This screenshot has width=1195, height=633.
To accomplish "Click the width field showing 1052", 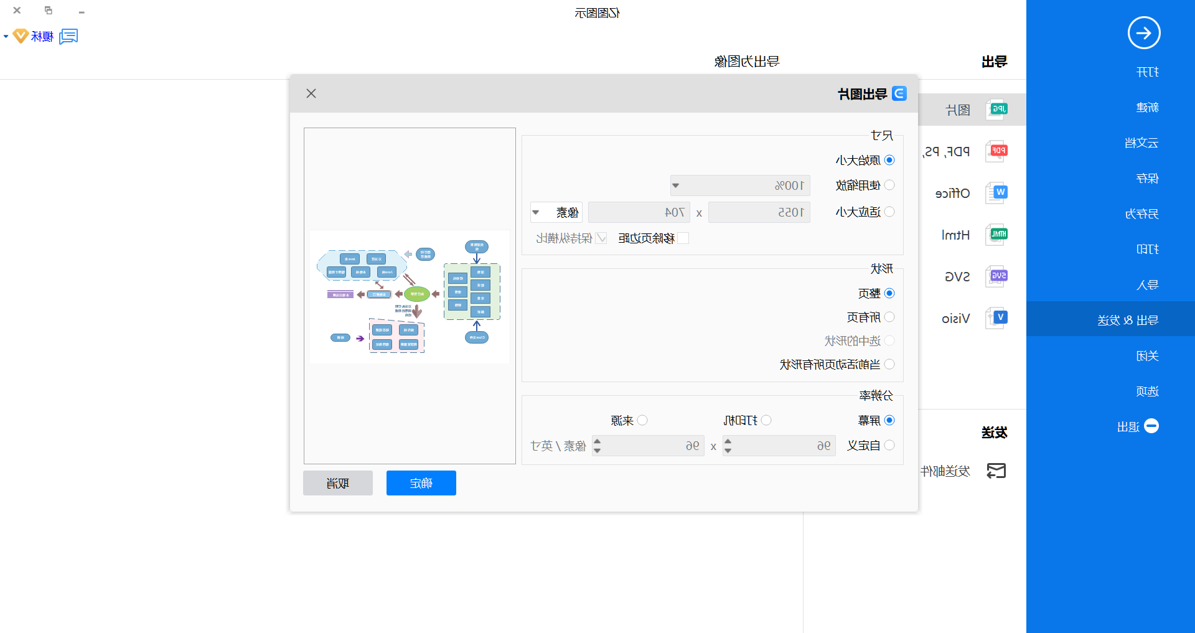I will pos(759,212).
